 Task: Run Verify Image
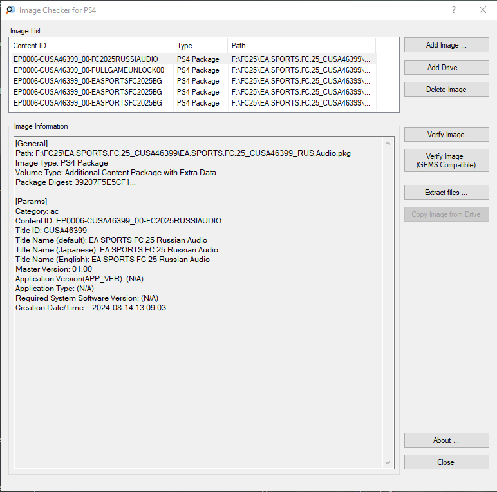(x=446, y=135)
